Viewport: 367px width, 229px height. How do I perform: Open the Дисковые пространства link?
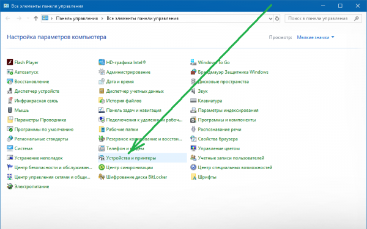pyautogui.click(x=223, y=82)
